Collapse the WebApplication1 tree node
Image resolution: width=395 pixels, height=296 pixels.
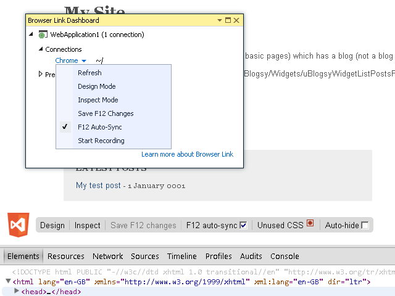(x=31, y=35)
